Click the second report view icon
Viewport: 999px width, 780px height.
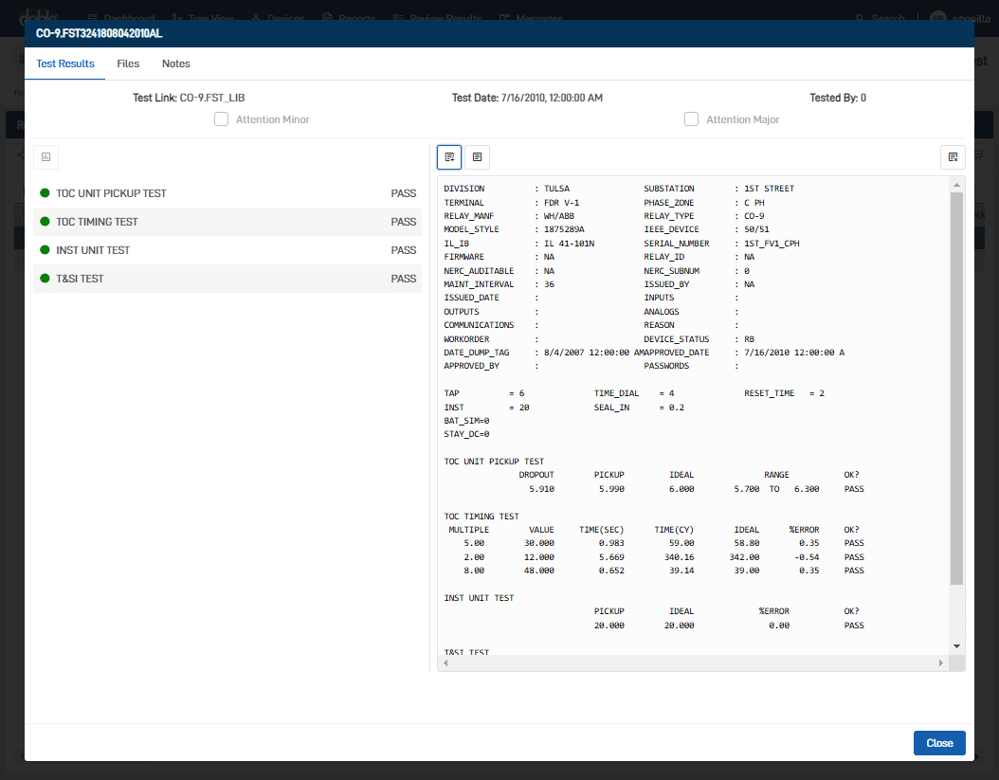pos(477,156)
